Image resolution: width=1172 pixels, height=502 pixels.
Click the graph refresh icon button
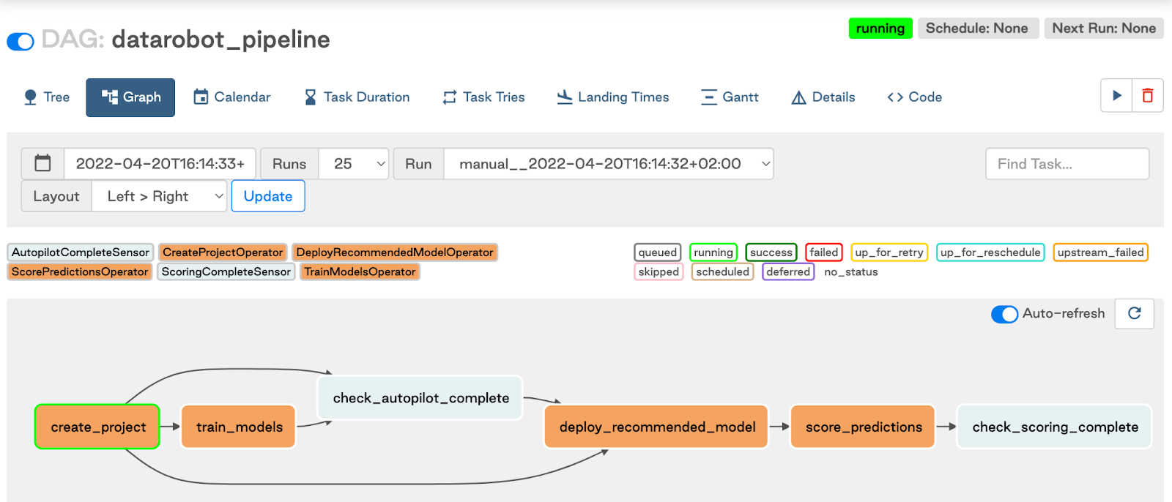1134,313
